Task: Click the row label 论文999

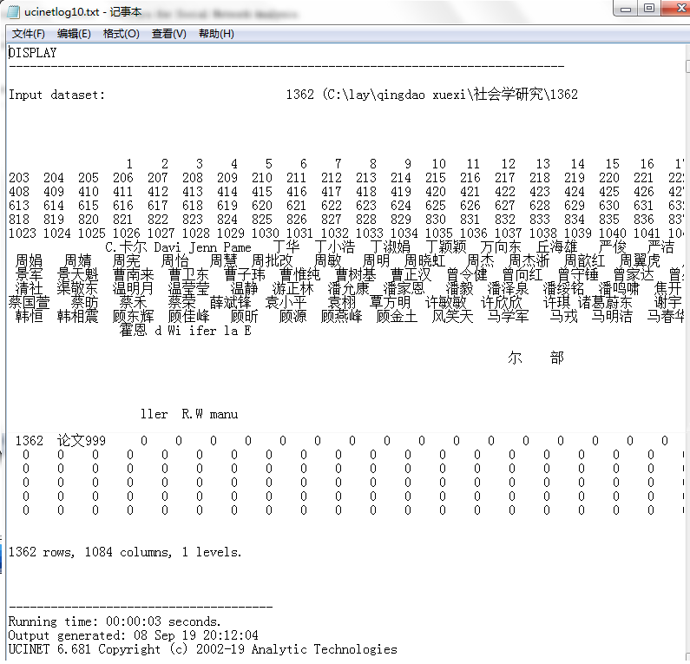Action: pyautogui.click(x=82, y=440)
